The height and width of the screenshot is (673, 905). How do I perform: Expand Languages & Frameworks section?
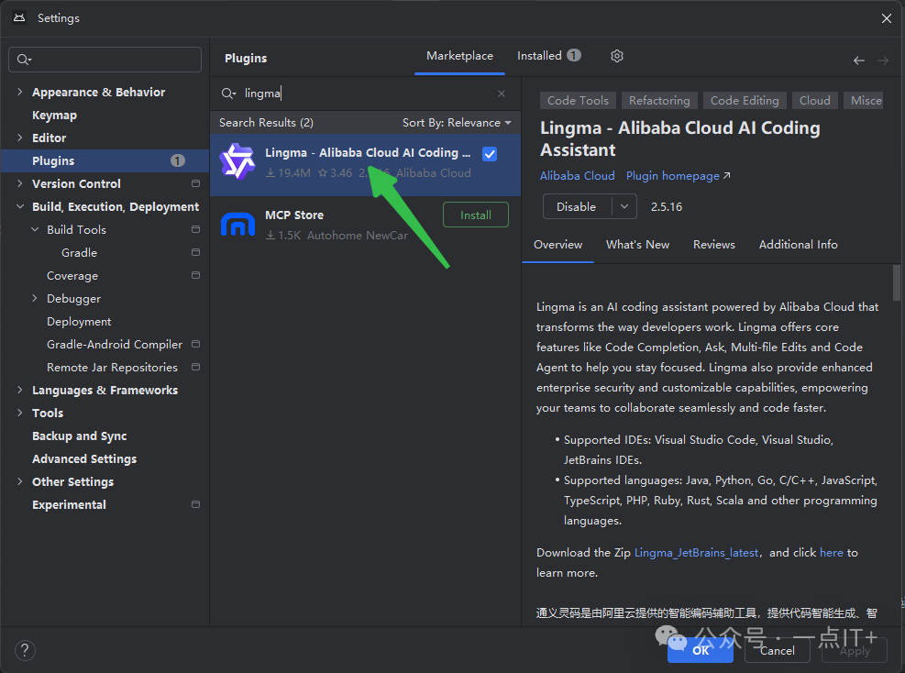20,390
